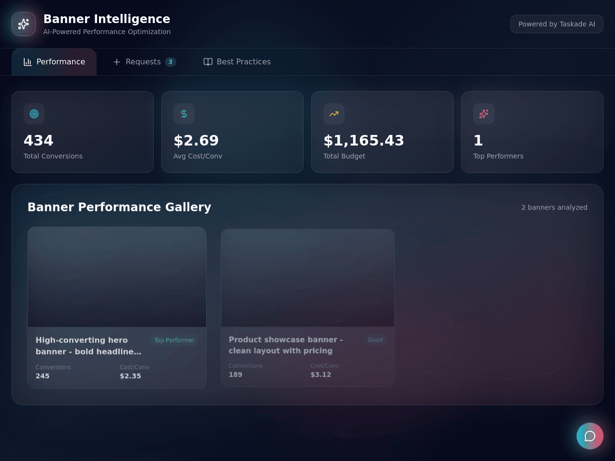Select the Performance tab
615x461 pixels.
54,62
